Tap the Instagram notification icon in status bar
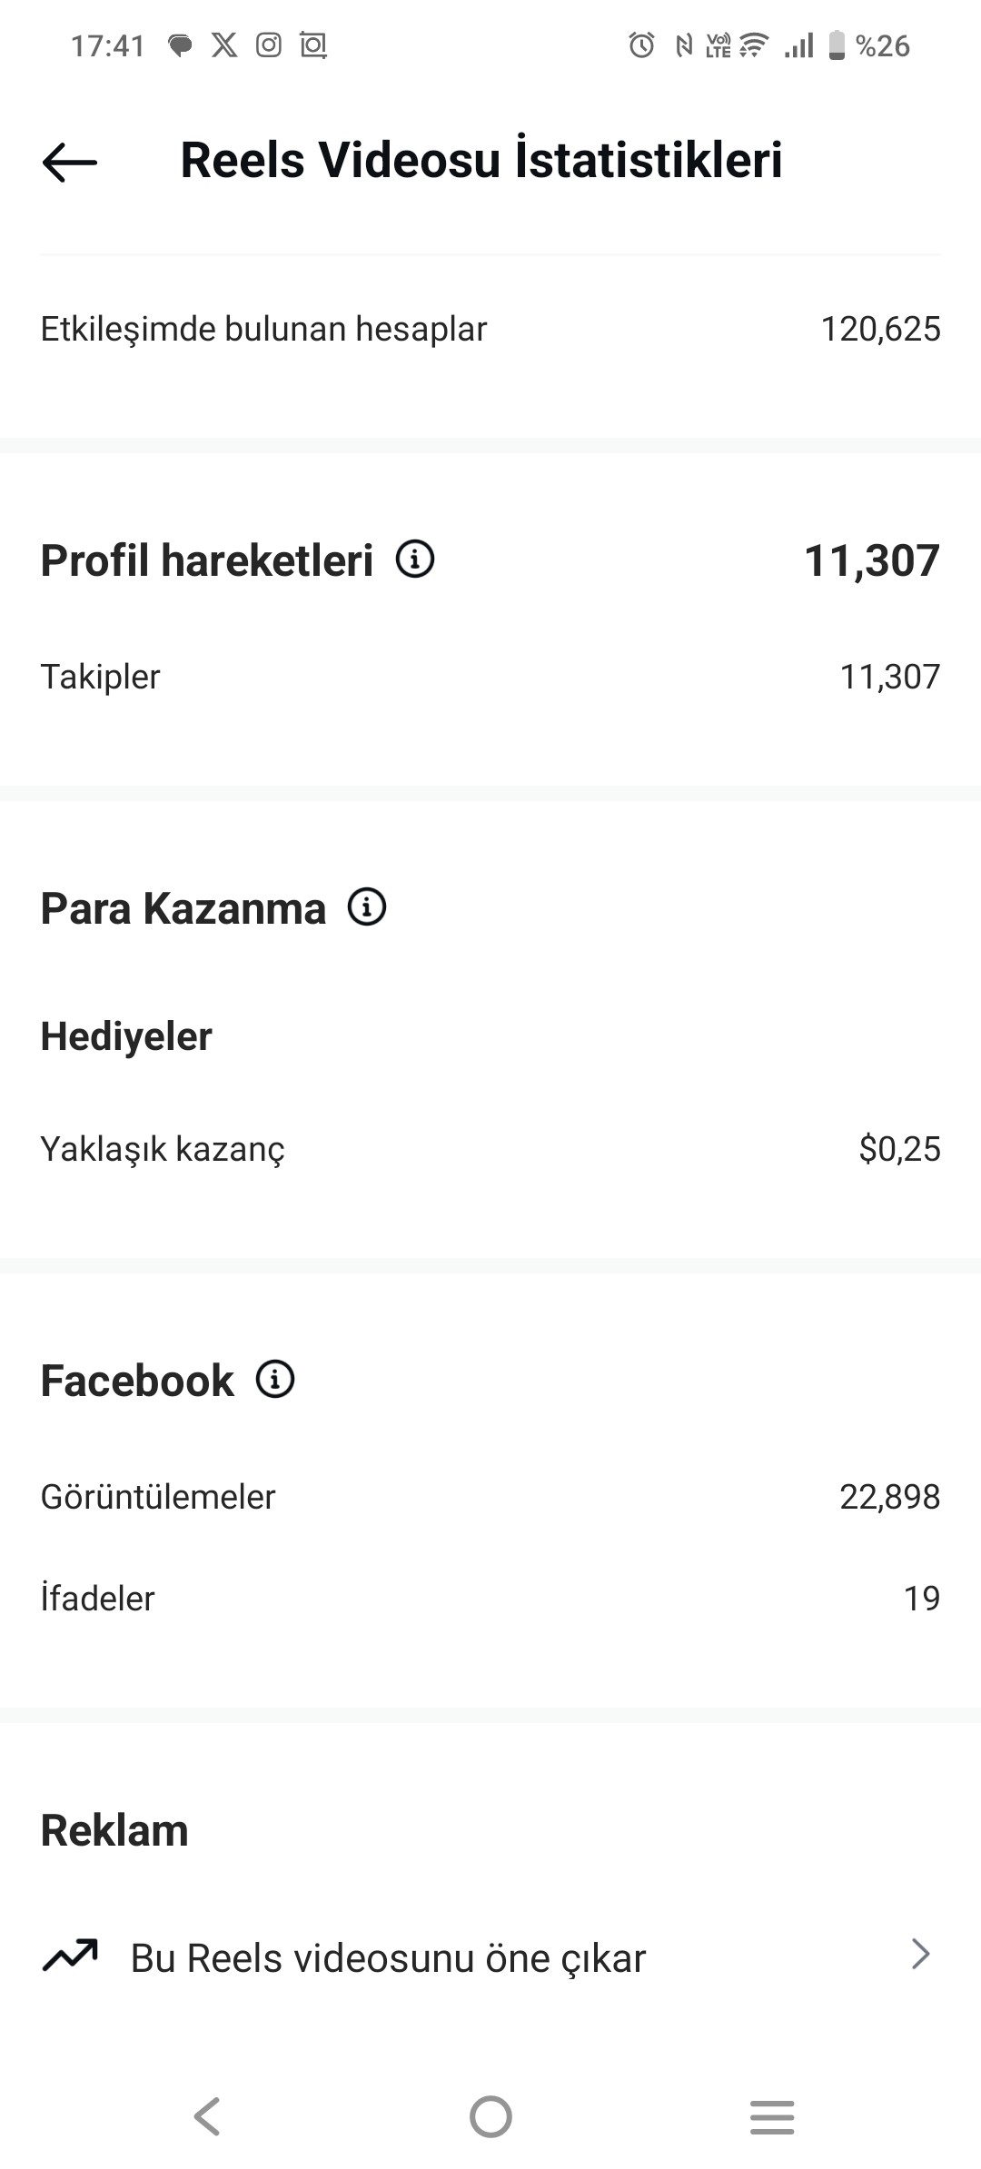Viewport: 981px width, 2169px height. [x=269, y=45]
